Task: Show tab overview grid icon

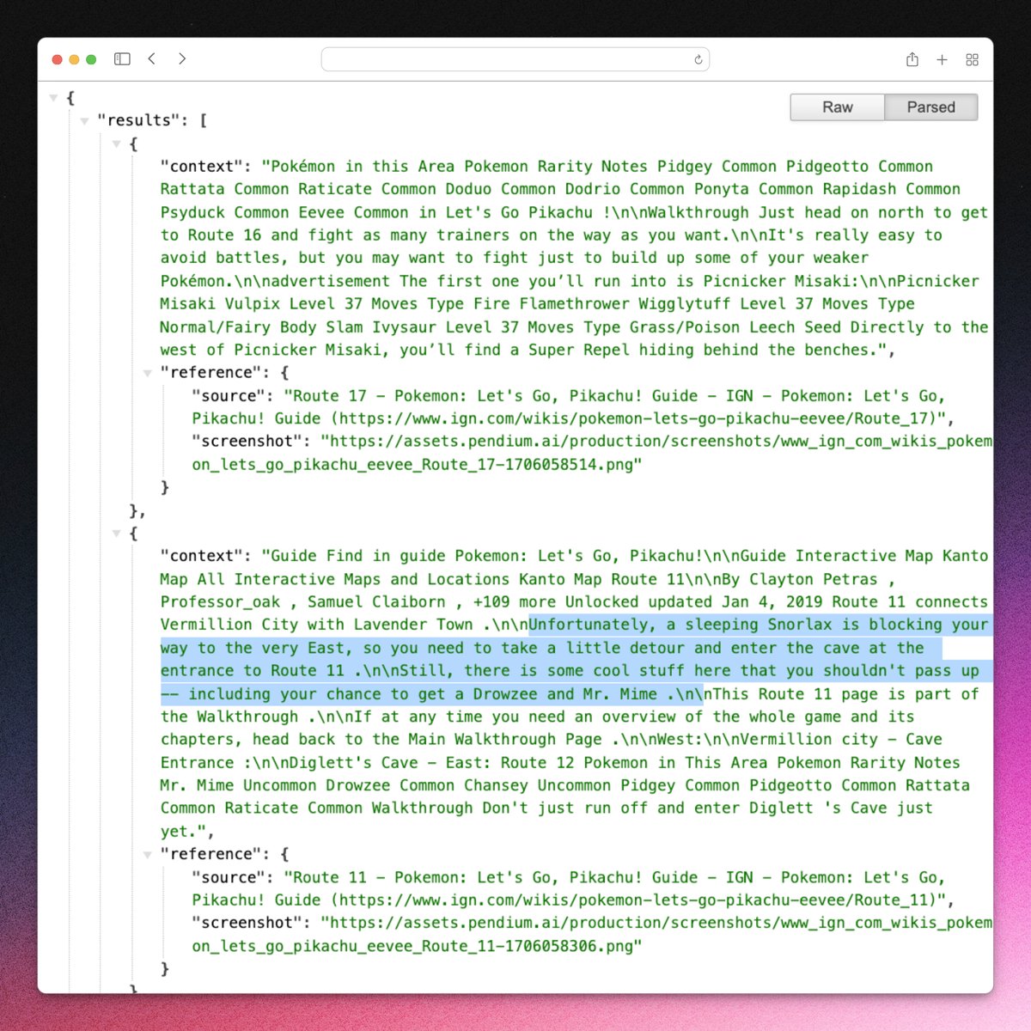Action: 973,59
